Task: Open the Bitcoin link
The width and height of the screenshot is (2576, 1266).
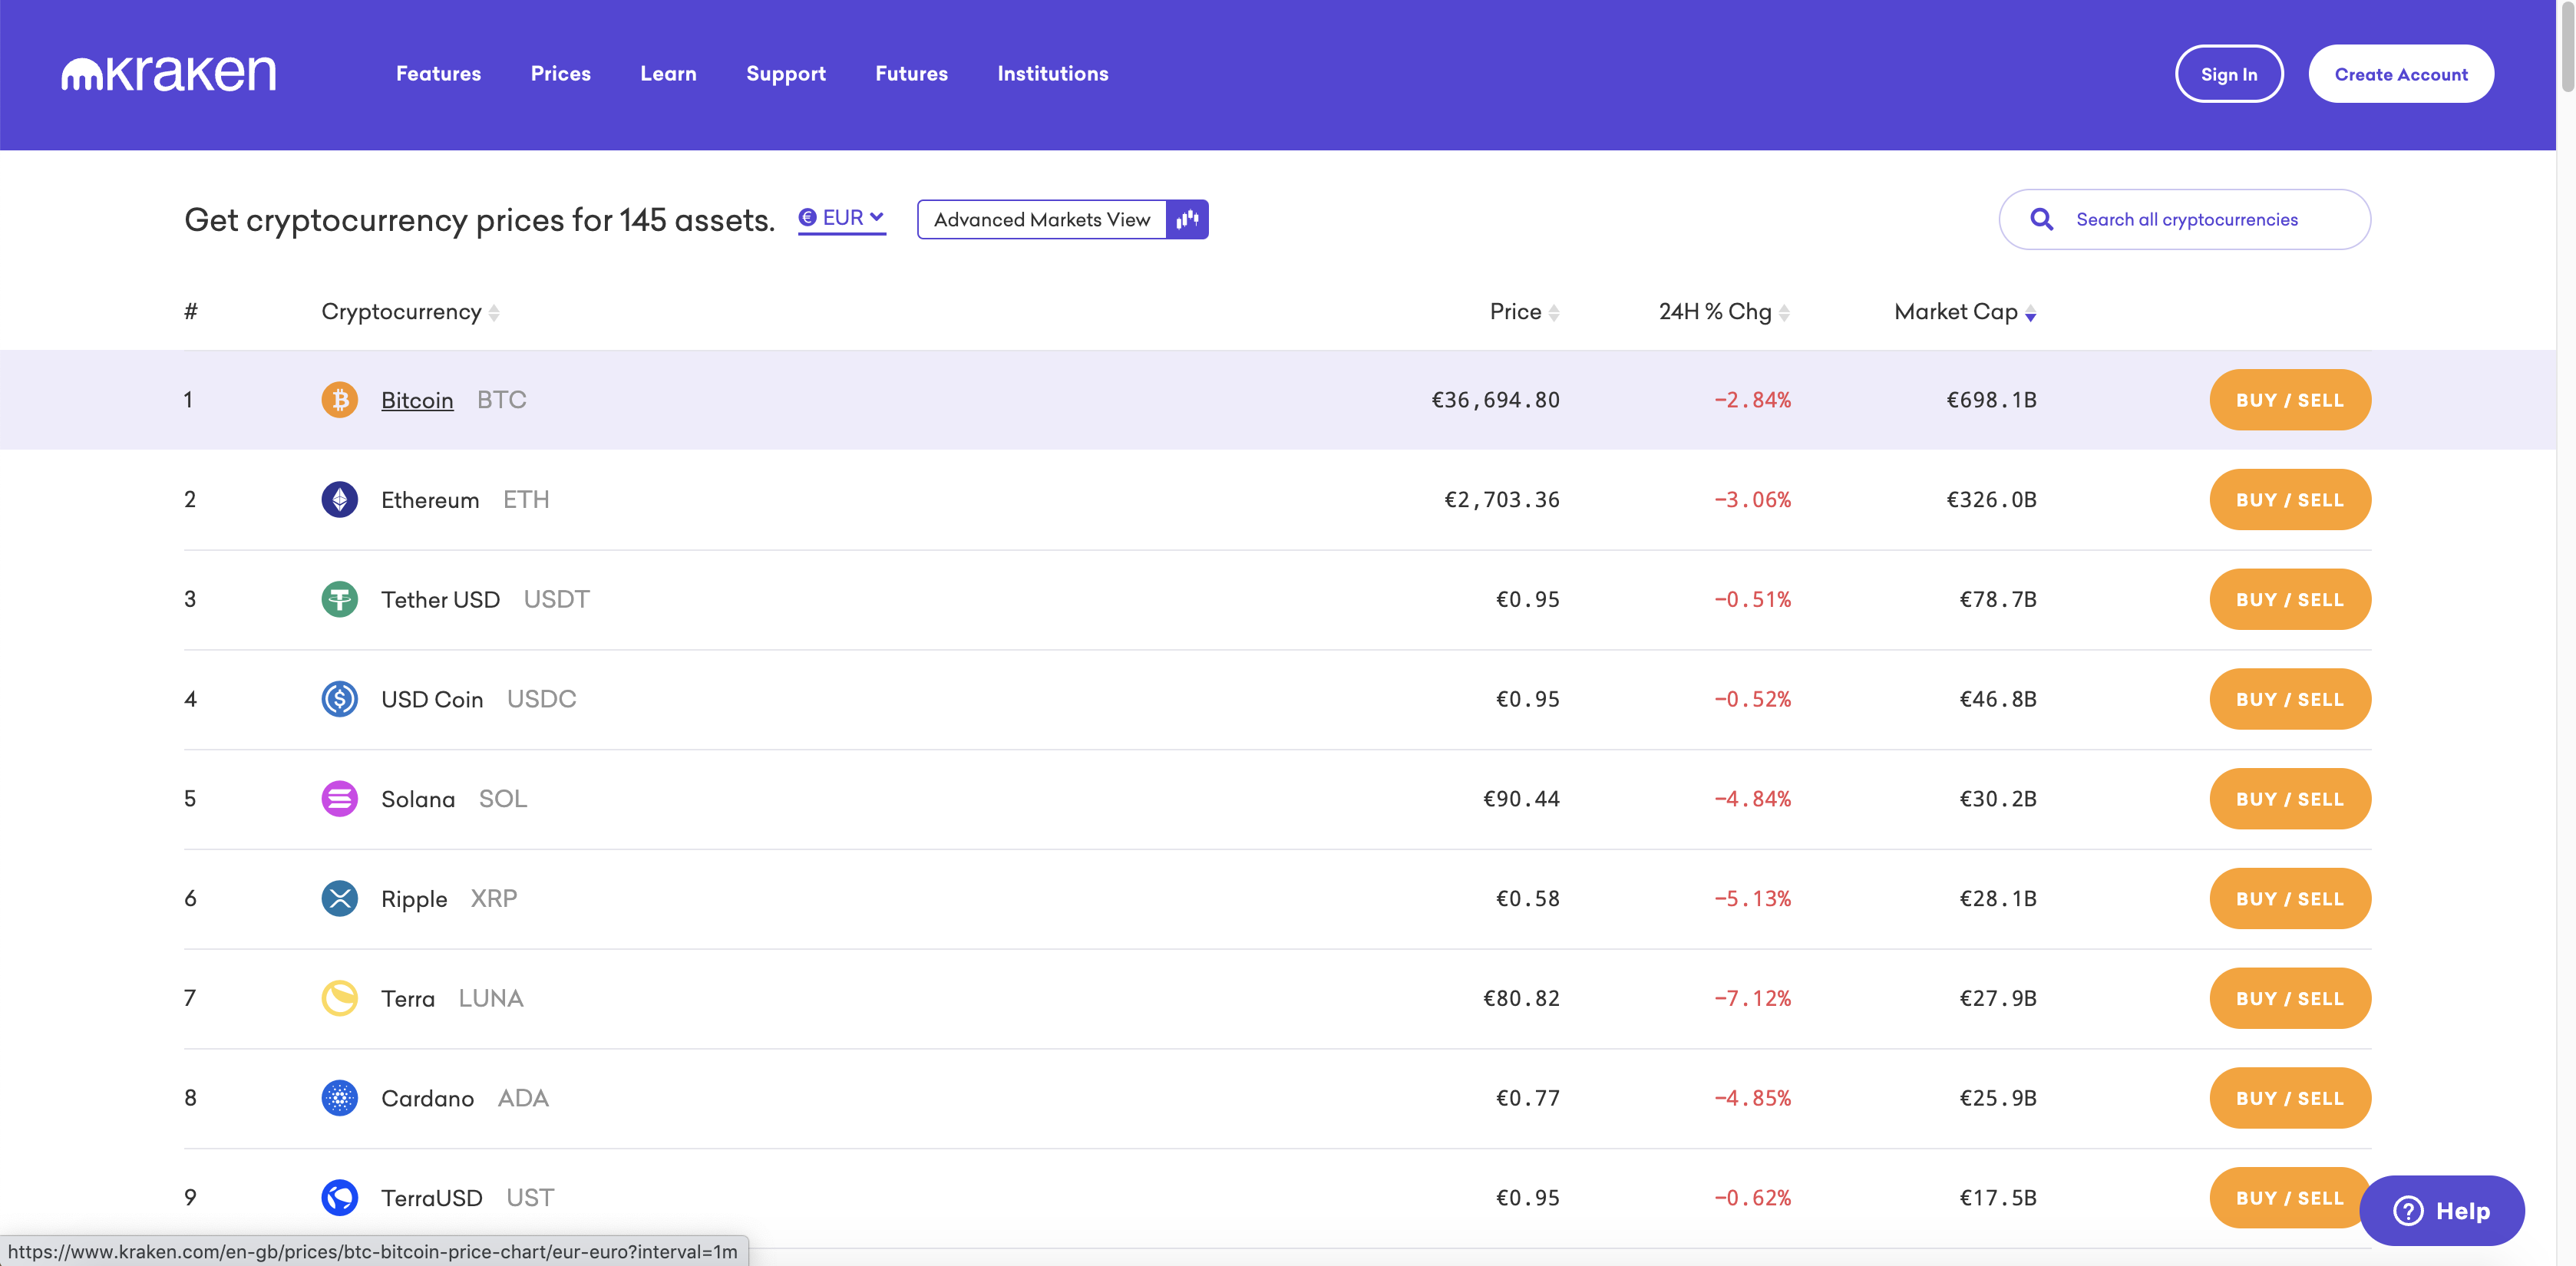Action: tap(417, 401)
